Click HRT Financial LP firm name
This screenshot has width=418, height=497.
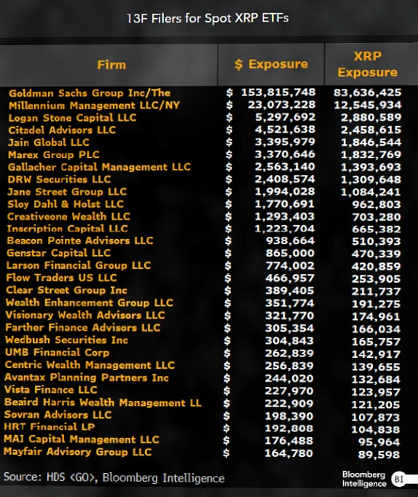(50, 426)
